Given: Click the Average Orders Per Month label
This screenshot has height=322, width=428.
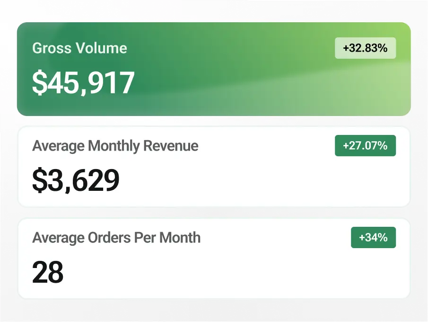Looking at the screenshot, I should tap(116, 238).
